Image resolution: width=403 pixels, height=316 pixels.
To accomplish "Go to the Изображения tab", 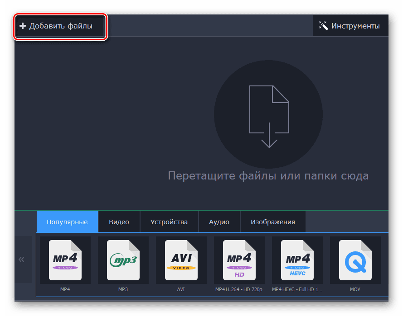I will (x=273, y=222).
